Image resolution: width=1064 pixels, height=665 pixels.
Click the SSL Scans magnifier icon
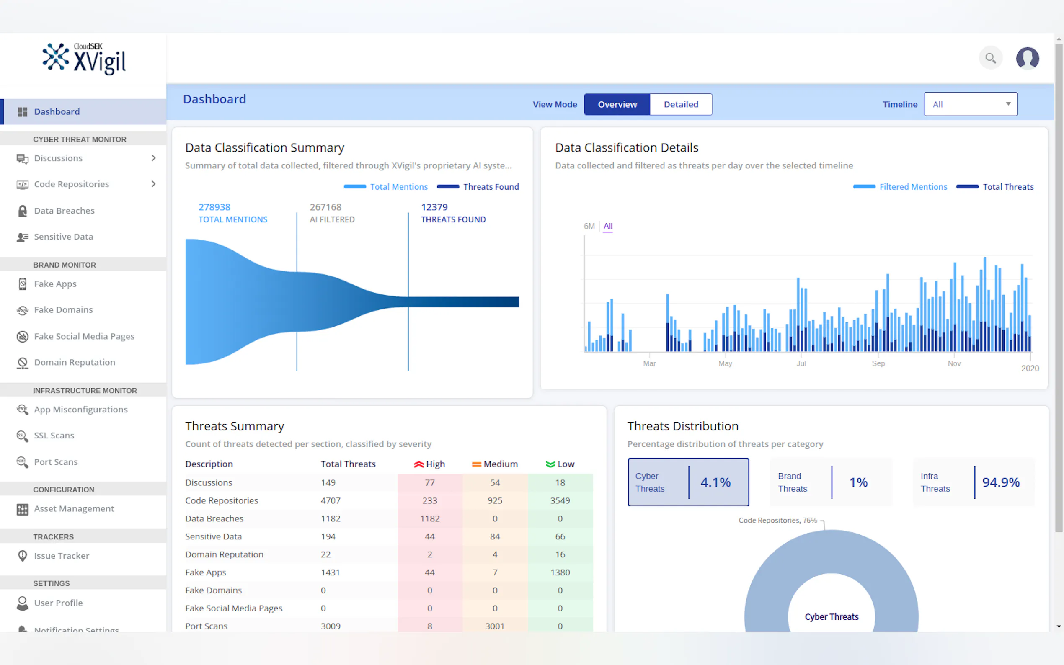click(22, 436)
